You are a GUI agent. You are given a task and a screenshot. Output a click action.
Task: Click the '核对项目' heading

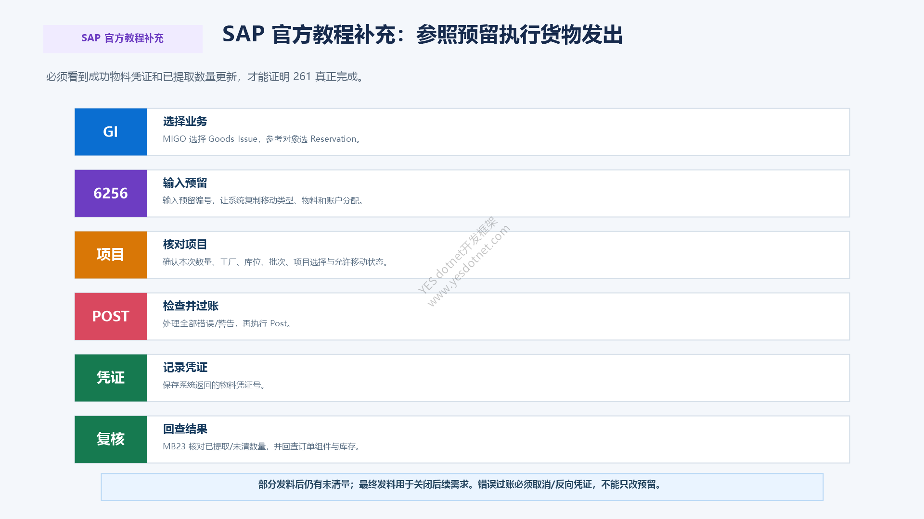tap(185, 245)
